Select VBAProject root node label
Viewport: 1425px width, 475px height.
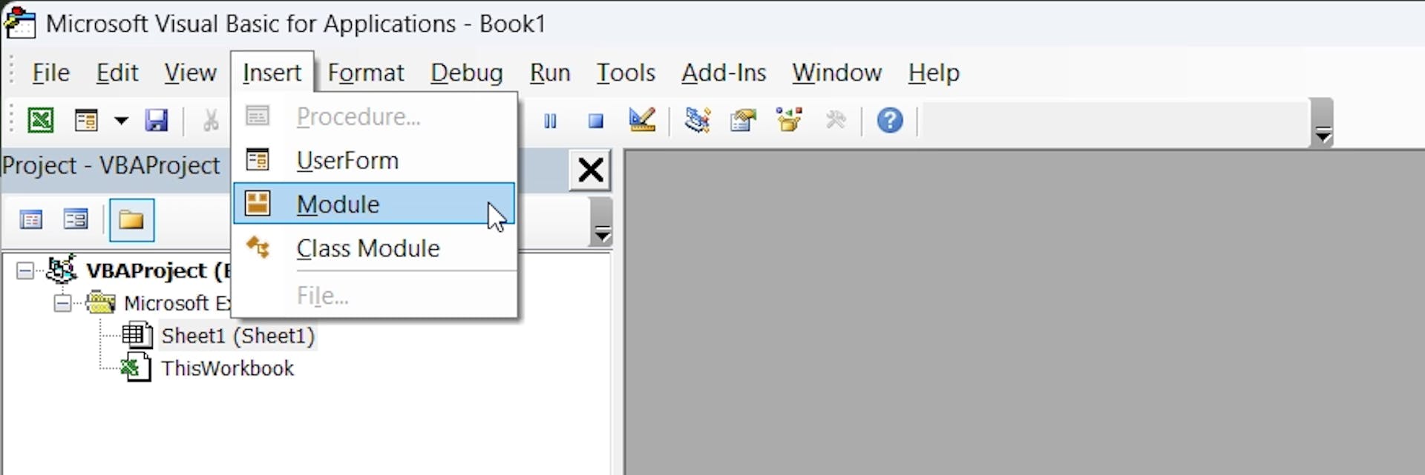[x=157, y=271]
